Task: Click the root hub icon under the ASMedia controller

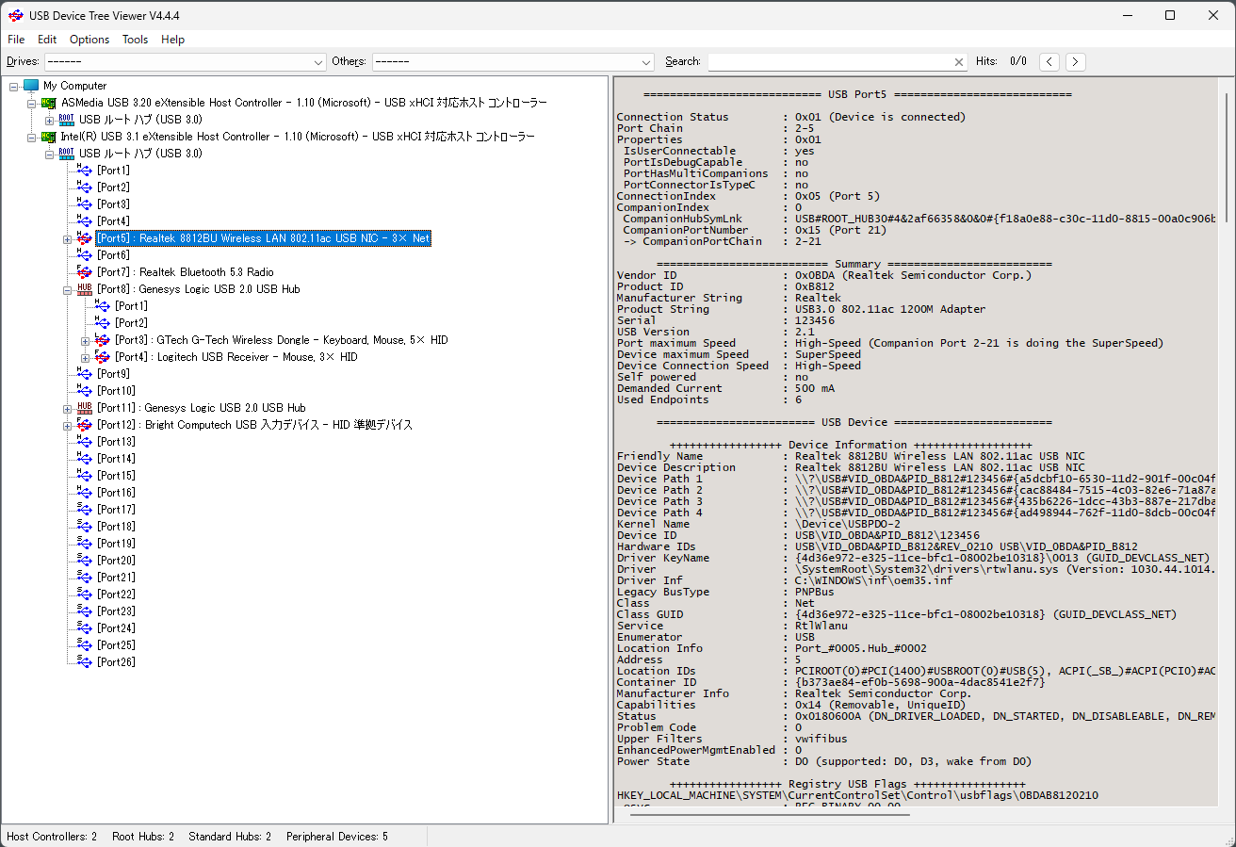Action: point(67,120)
